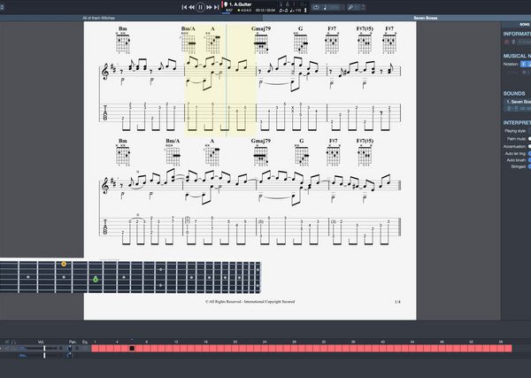Click the TAB label of the second system
This screenshot has width=531, height=378.
pos(105,227)
